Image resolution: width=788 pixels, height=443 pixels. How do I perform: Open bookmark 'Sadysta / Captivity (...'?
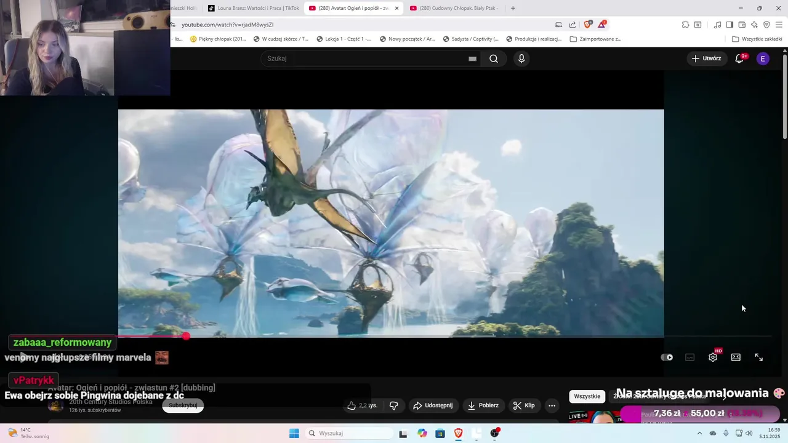[470, 39]
